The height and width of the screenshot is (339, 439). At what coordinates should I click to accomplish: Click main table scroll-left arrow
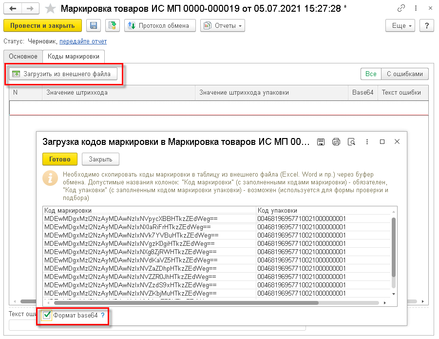point(15,301)
